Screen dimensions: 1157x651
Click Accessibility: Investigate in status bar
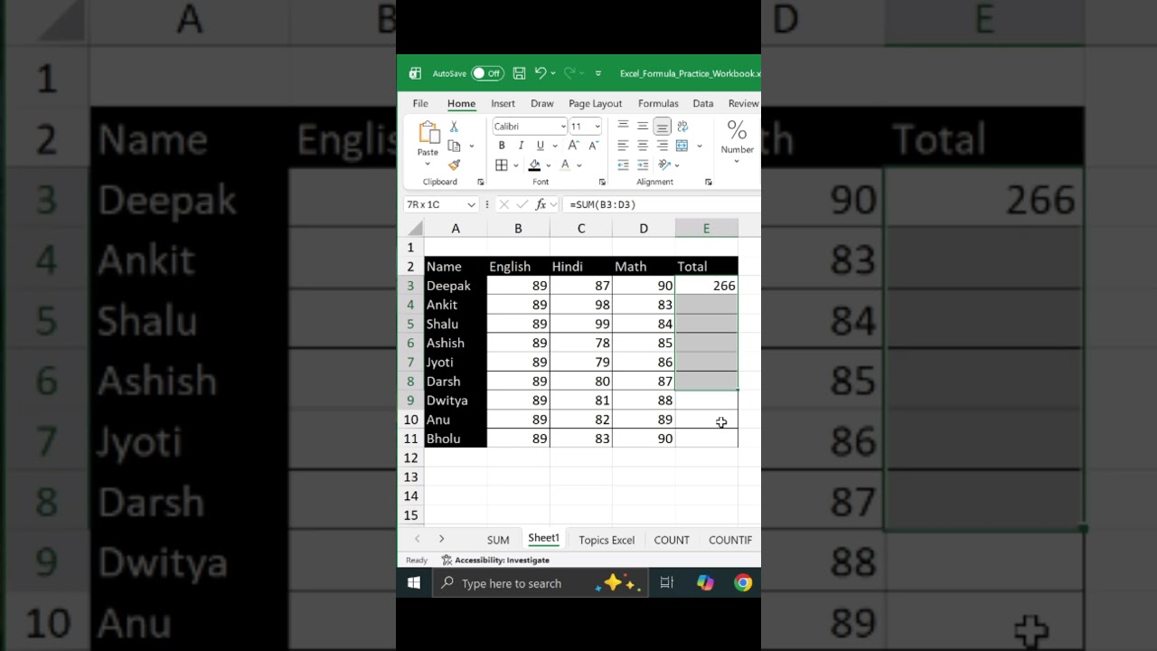coord(495,560)
